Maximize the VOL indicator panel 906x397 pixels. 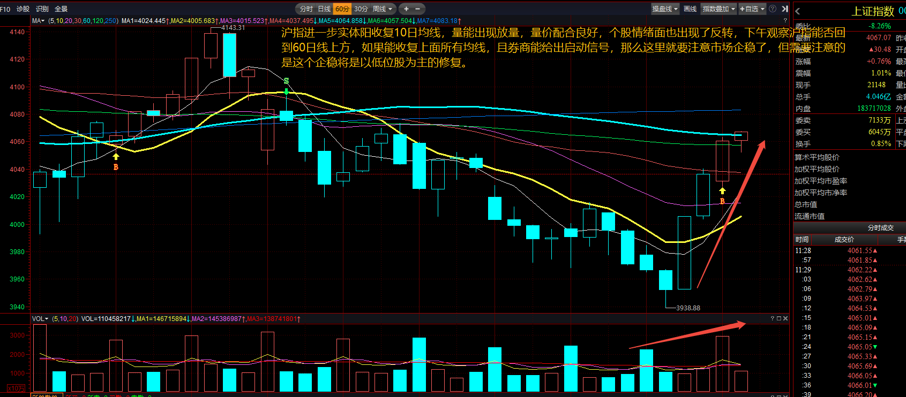tap(779, 318)
